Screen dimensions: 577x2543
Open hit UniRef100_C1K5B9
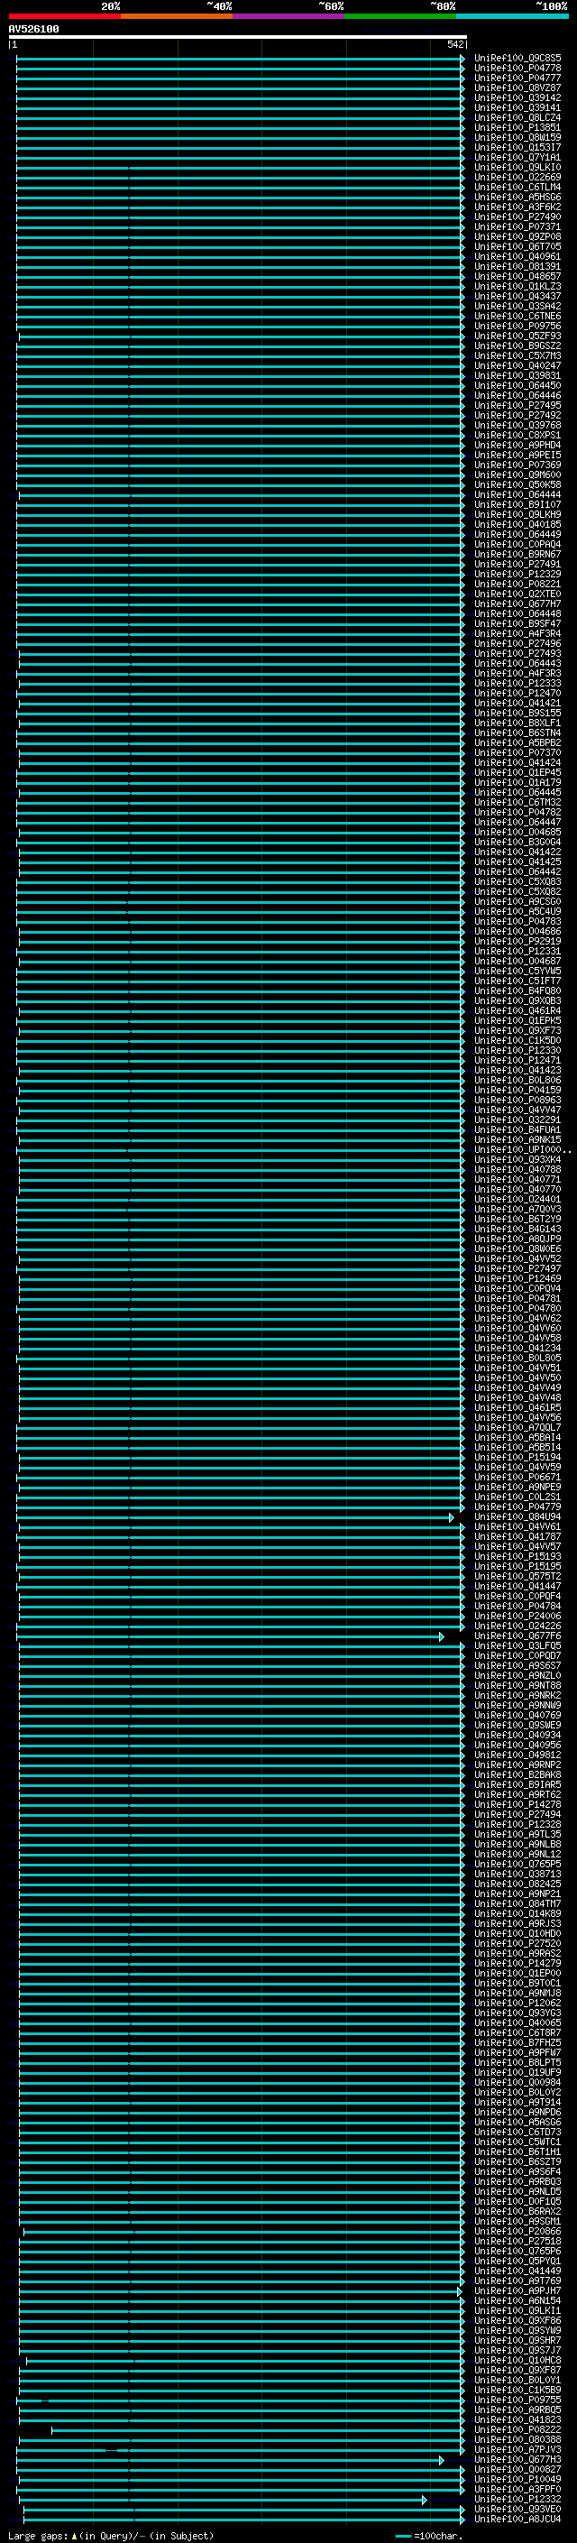pyautogui.click(x=517, y=2389)
